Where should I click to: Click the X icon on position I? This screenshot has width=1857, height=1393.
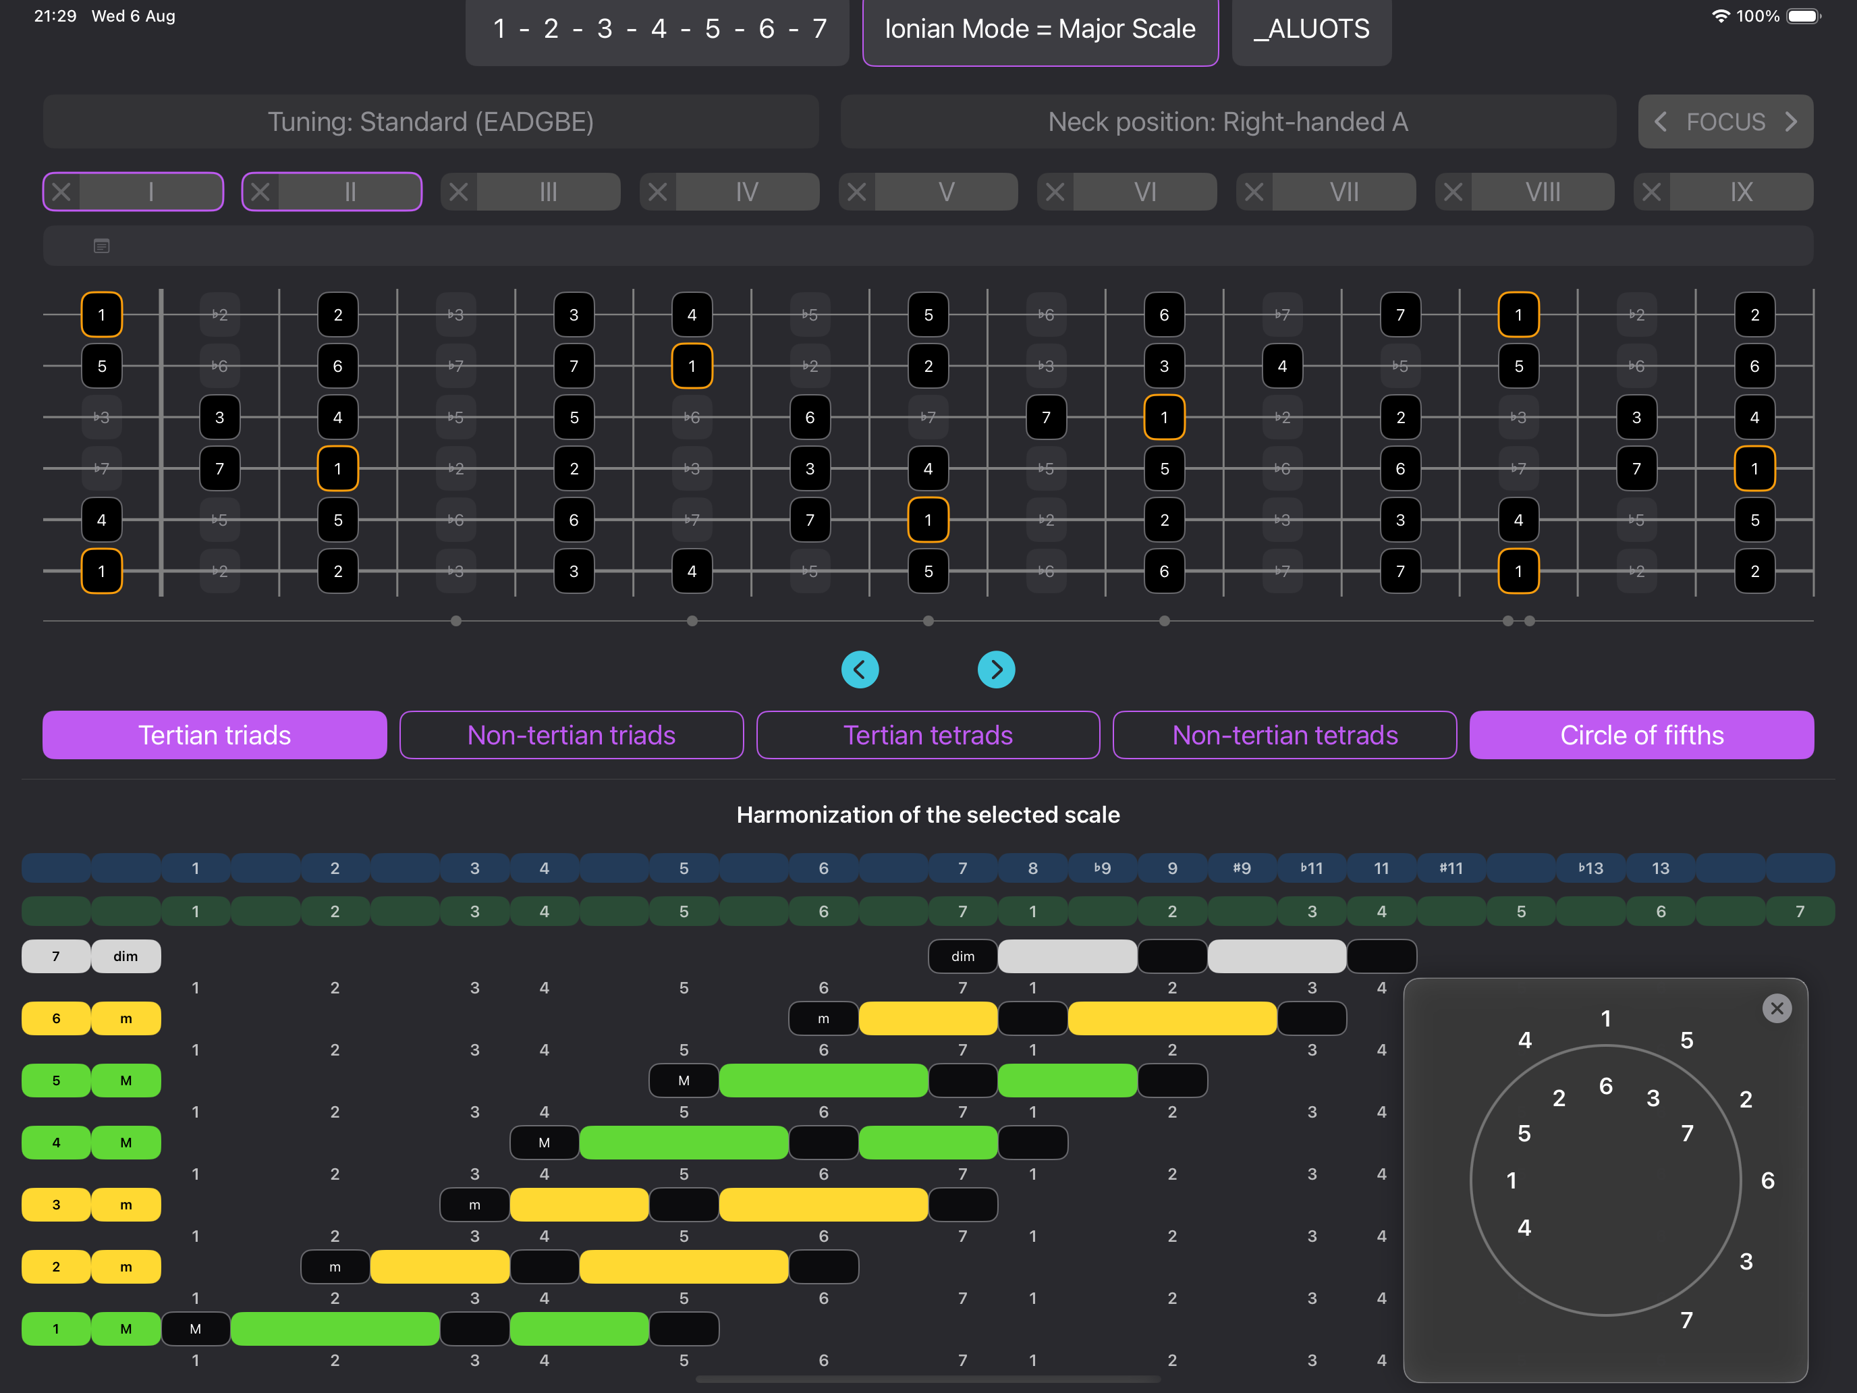(61, 192)
